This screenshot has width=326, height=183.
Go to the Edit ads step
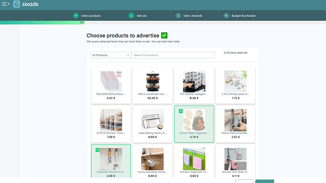tap(142, 16)
